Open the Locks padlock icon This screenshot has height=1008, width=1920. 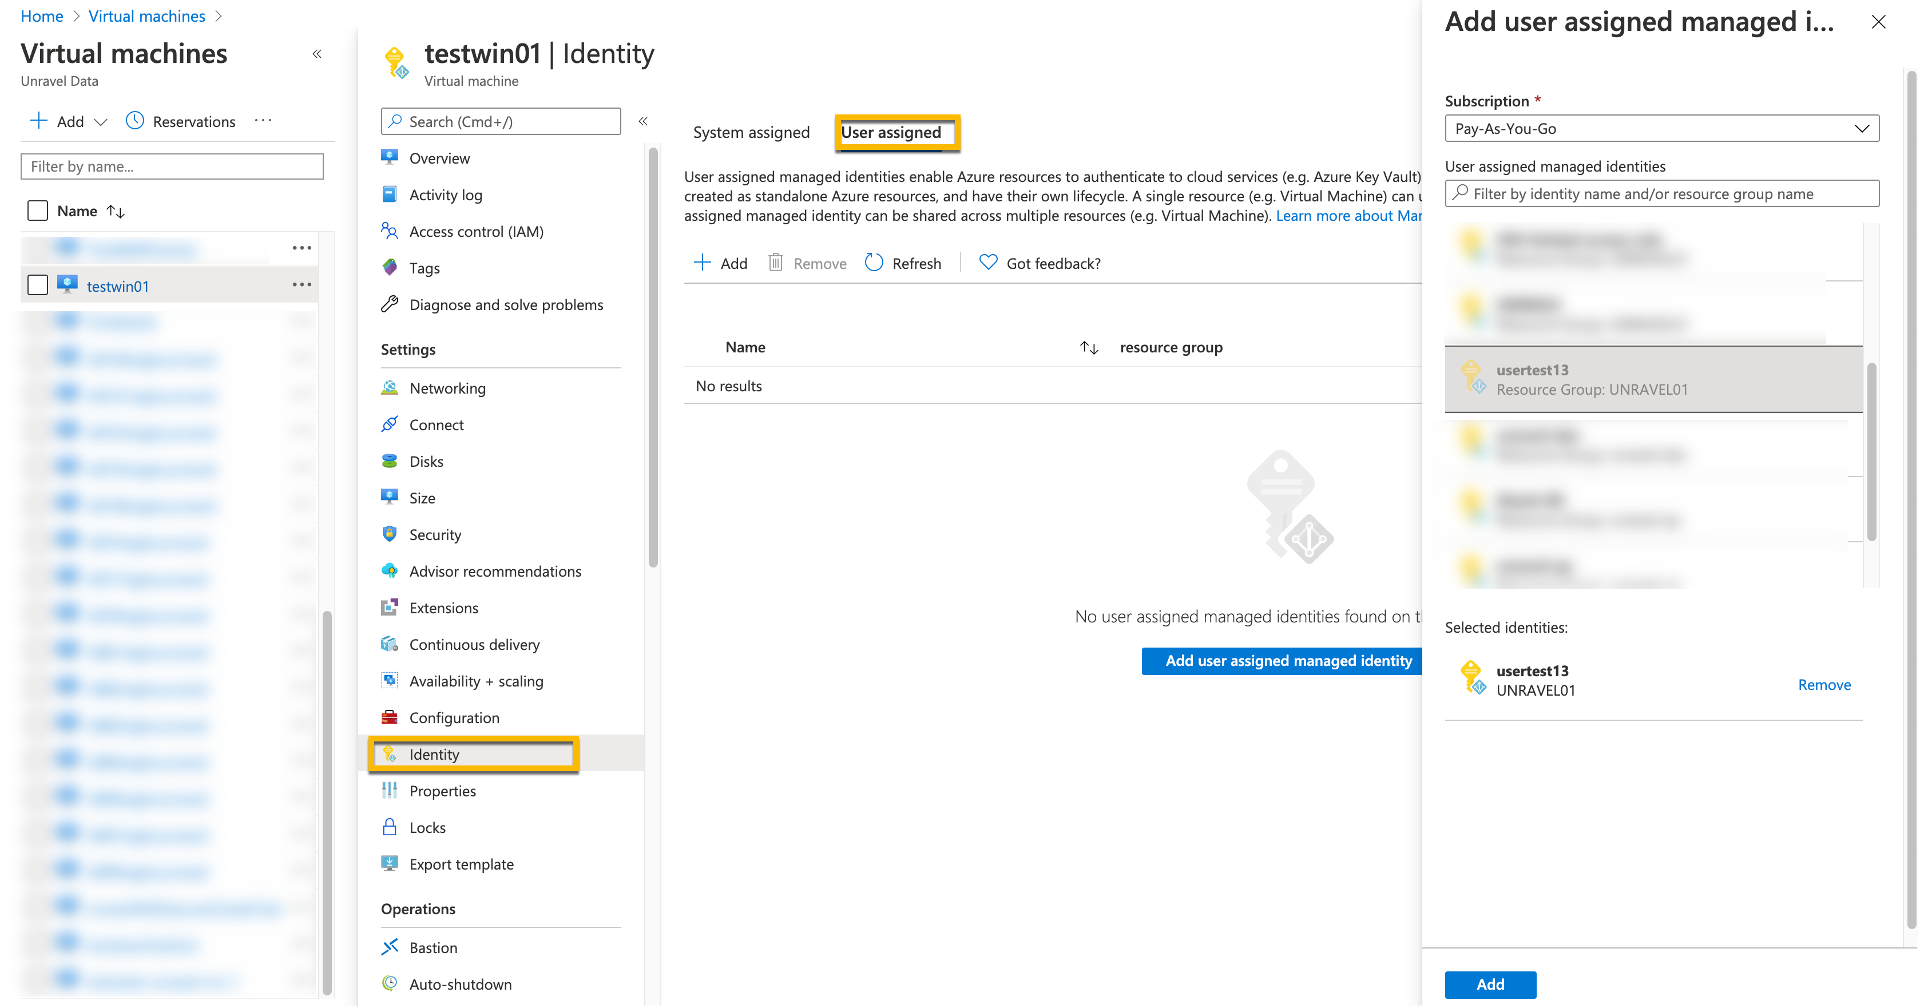tap(389, 826)
